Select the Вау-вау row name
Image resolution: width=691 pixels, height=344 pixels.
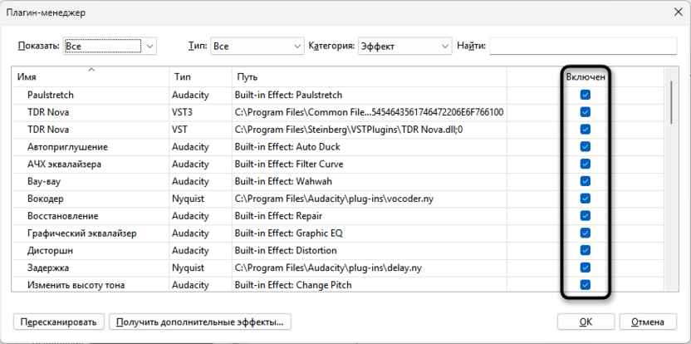point(44,181)
